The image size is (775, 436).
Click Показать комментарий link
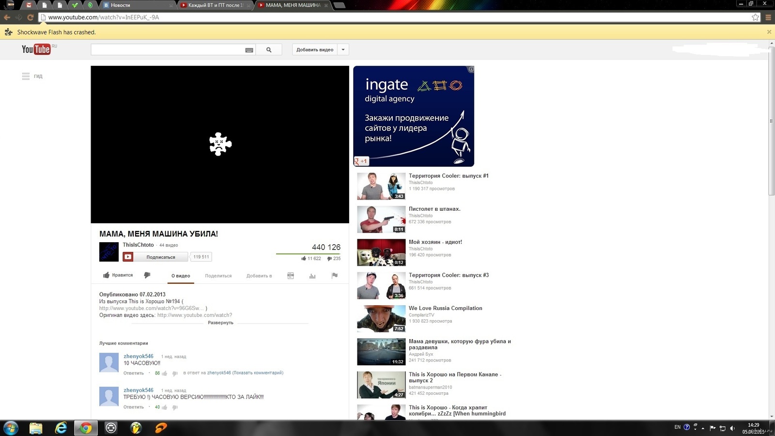click(258, 373)
